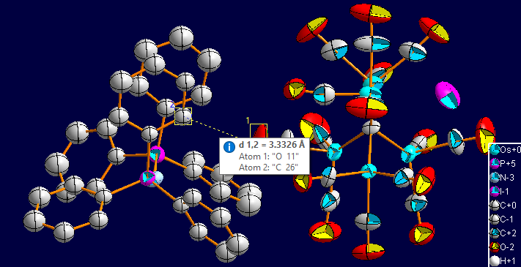Click the H+1 white legend sphere
This screenshot has width=521, height=267.
point(495,261)
